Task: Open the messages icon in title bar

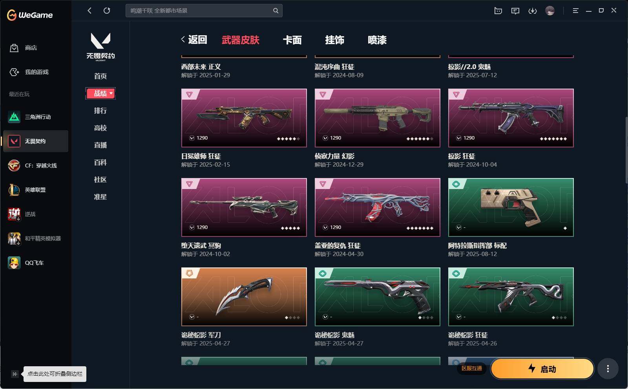Action: pyautogui.click(x=515, y=11)
